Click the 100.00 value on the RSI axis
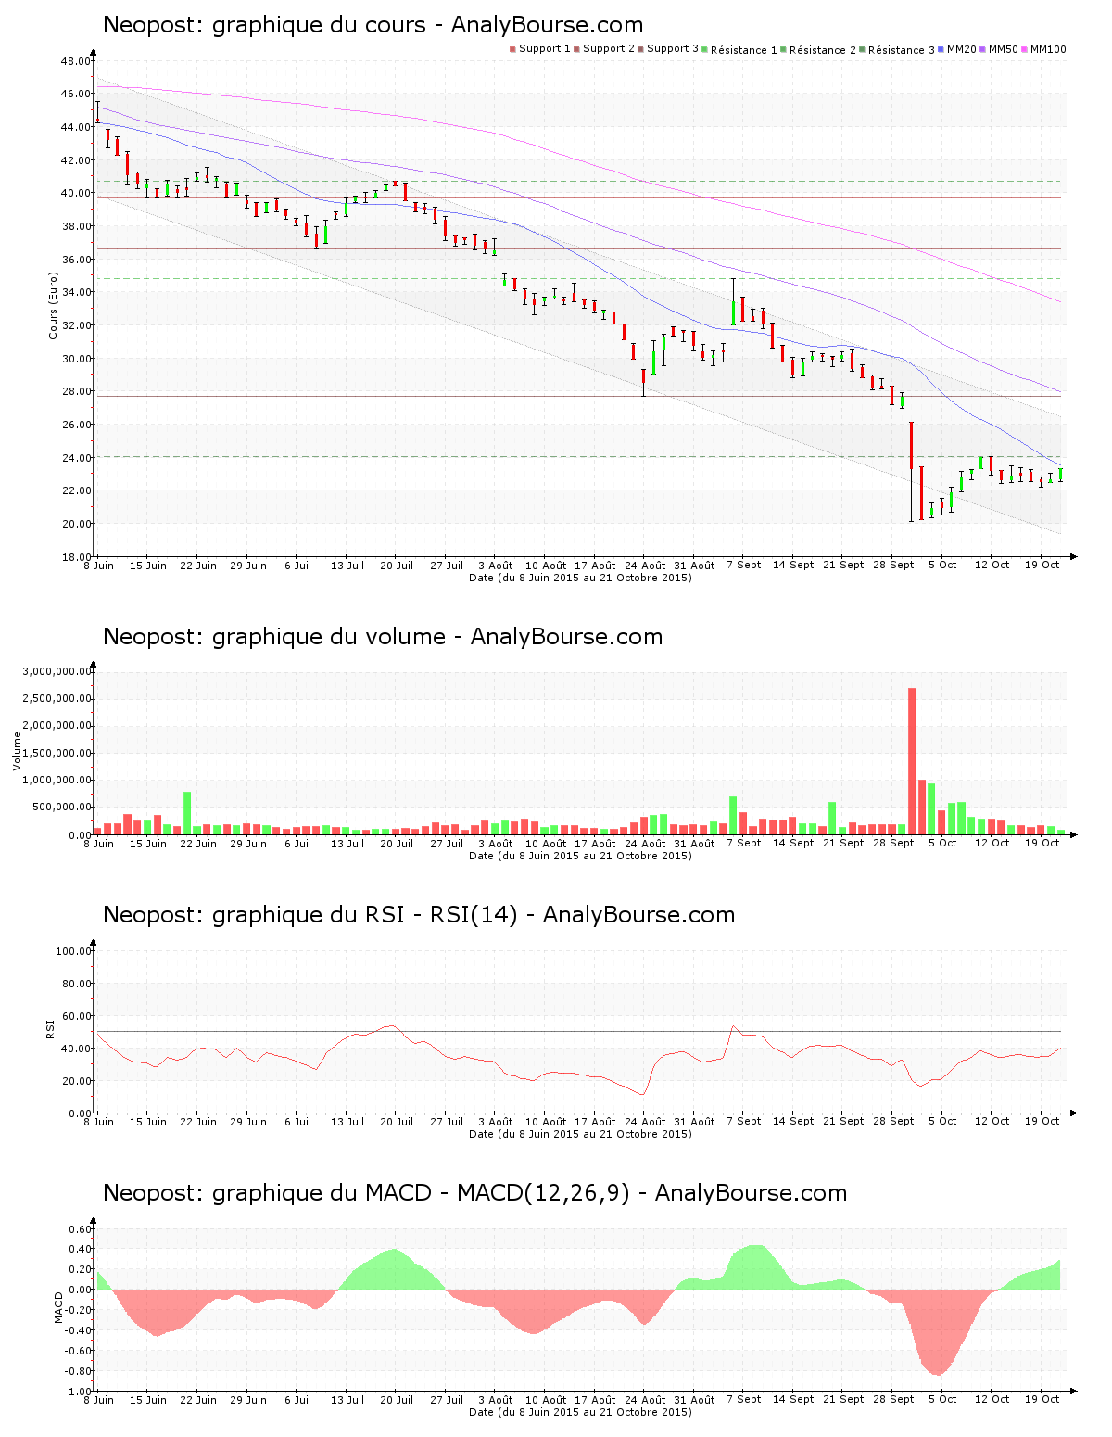 tap(73, 951)
